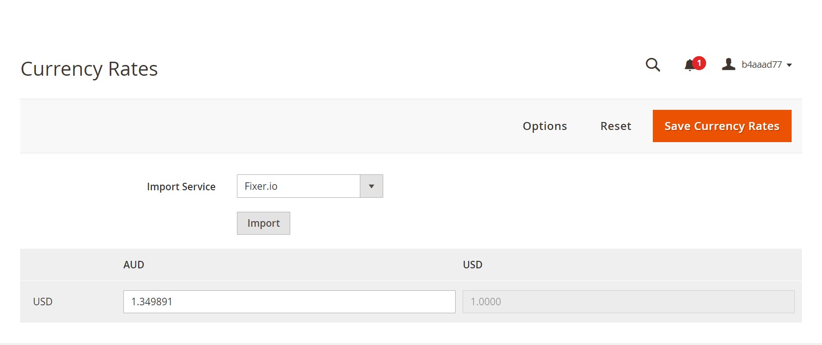This screenshot has width=822, height=345.
Task: Click the Currency Rates page title
Action: click(x=89, y=69)
